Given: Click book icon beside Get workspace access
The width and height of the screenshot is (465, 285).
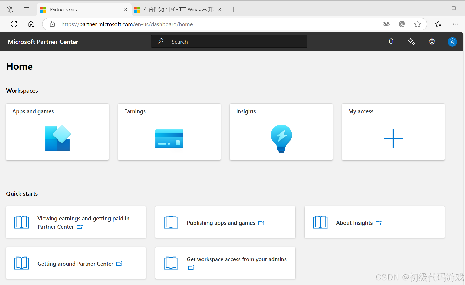Looking at the screenshot, I should 171,263.
